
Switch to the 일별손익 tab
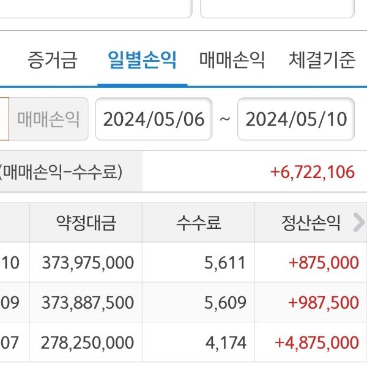point(142,60)
